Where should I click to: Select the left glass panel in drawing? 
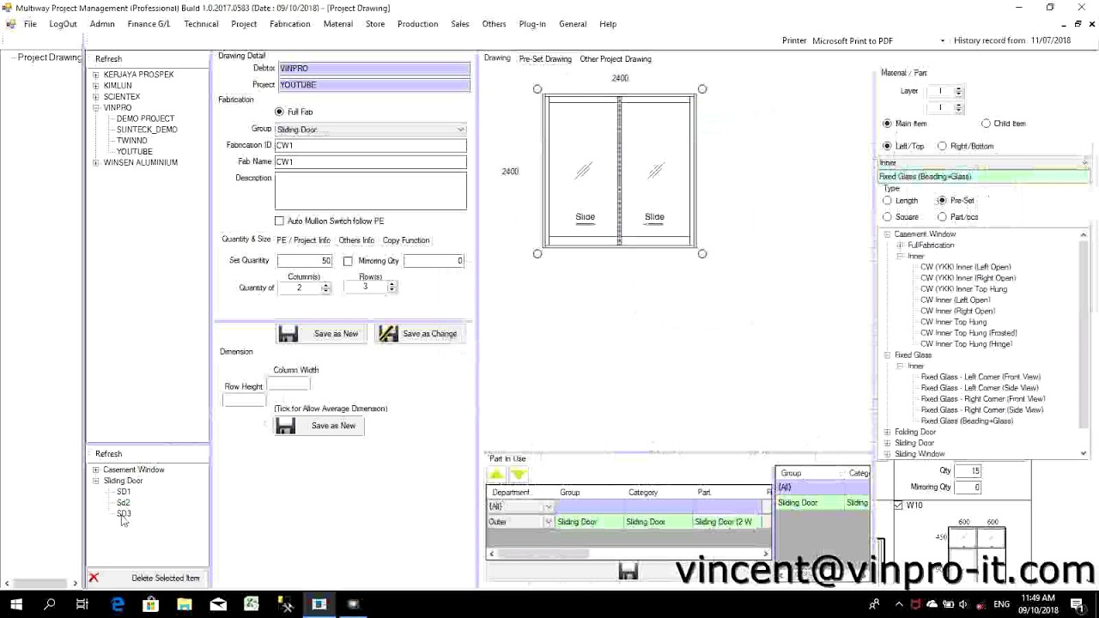583,172
